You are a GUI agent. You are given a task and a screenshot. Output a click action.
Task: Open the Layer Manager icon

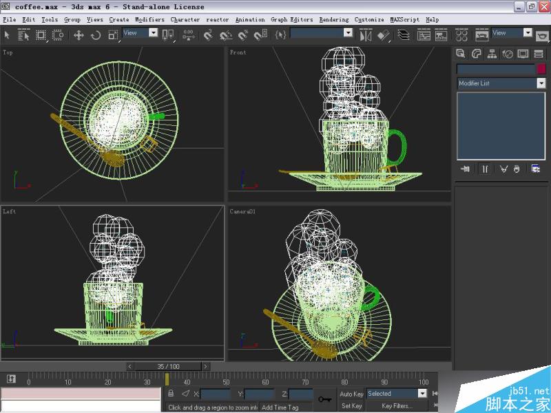pos(404,34)
